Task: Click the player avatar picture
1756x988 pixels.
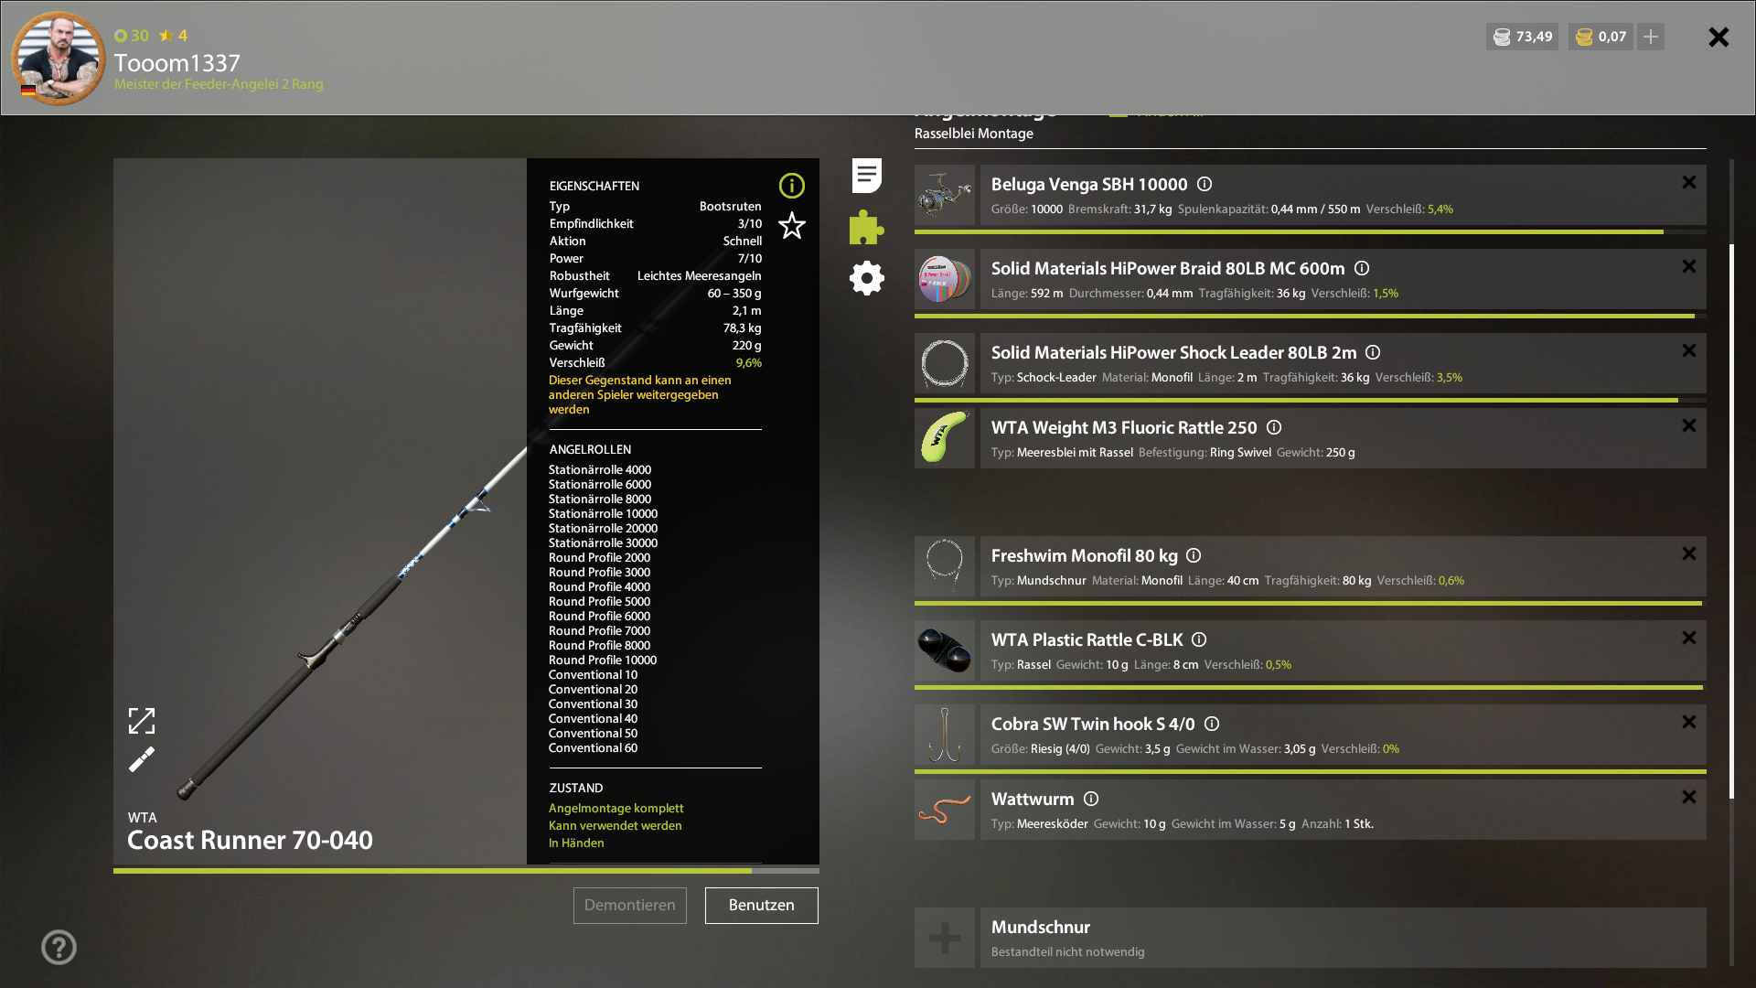Action: point(59,58)
